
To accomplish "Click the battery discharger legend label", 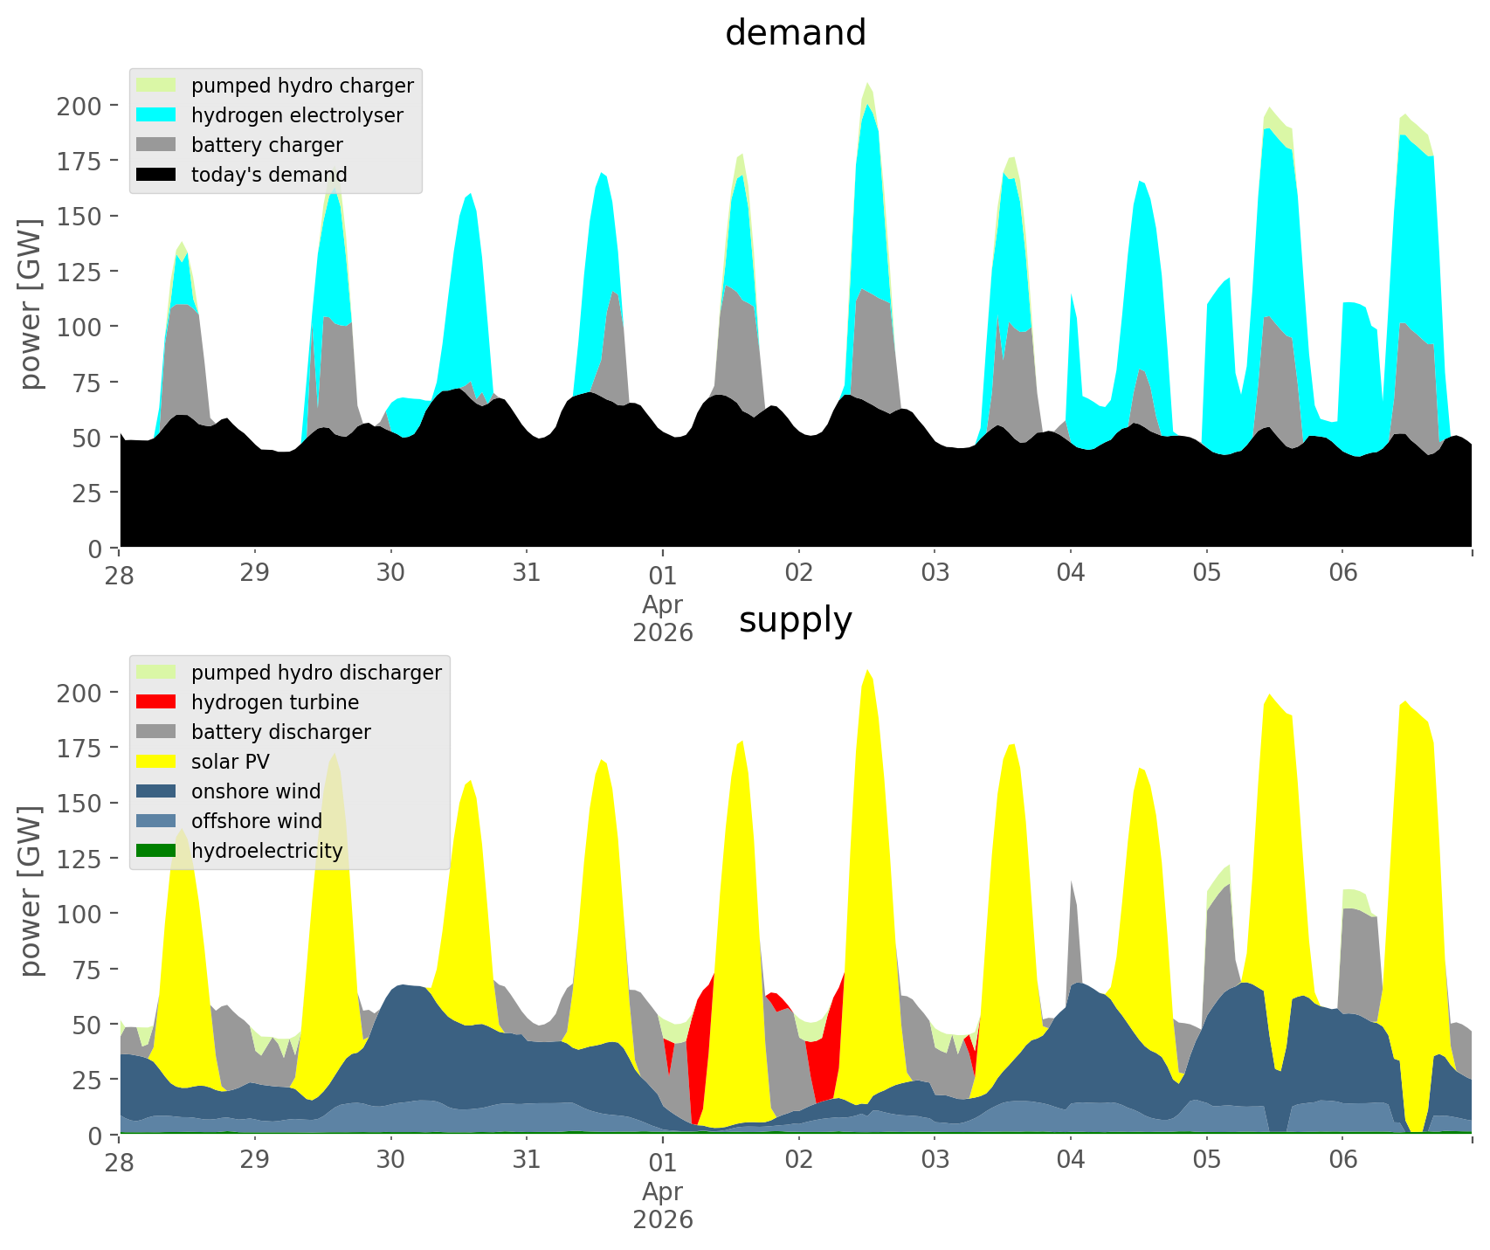I will pyautogui.click(x=280, y=732).
